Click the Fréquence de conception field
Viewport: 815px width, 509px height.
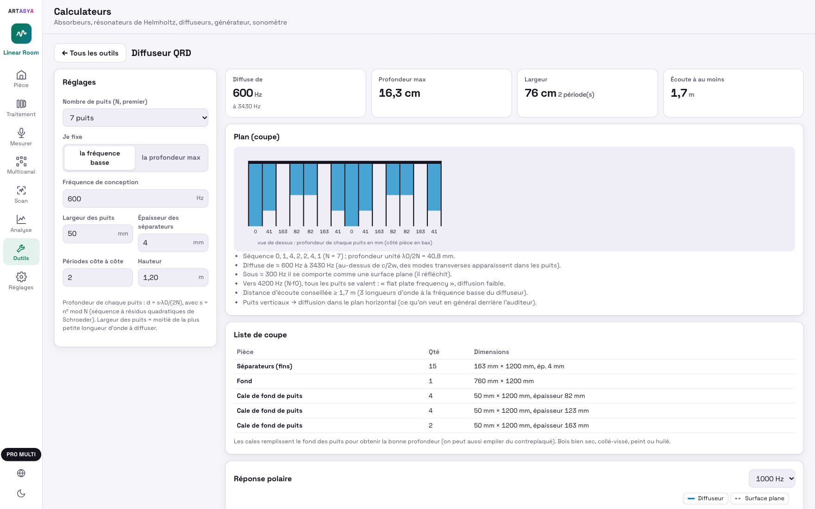[x=135, y=199]
